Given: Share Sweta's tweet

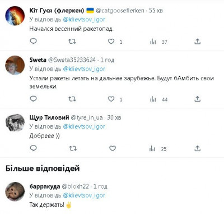Looking at the screenshot, I should pyautogui.click(x=197, y=99).
